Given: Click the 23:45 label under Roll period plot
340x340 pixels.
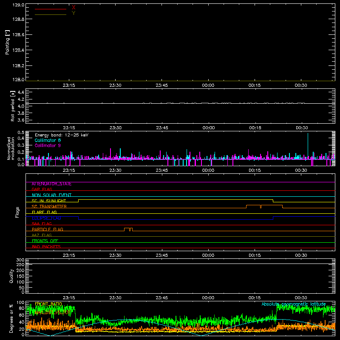Looking at the screenshot, I should [162, 128].
